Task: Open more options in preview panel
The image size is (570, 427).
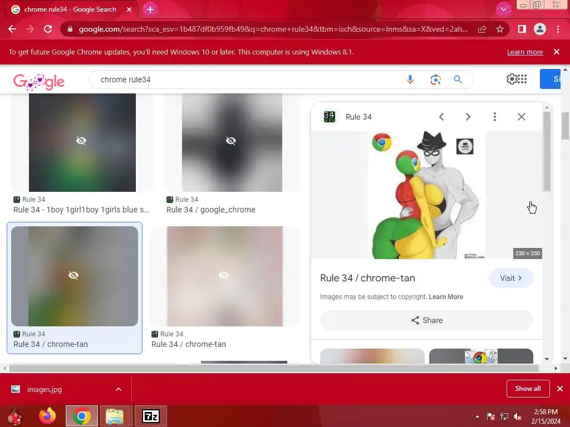Action: [x=495, y=117]
